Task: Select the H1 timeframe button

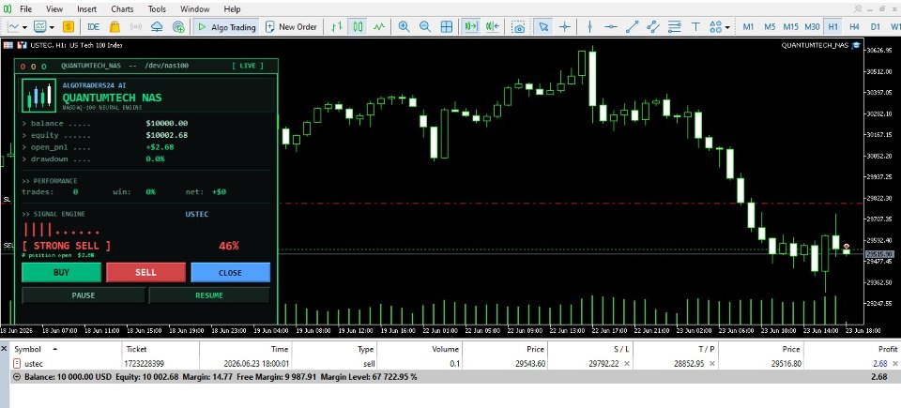Action: coord(833,26)
